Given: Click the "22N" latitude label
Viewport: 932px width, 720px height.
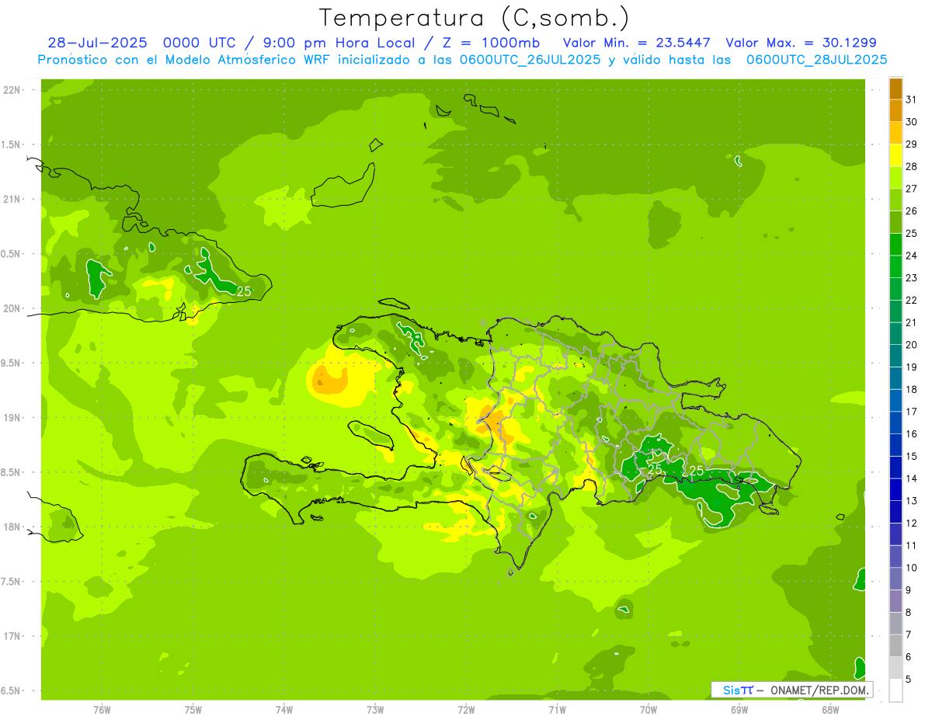Looking at the screenshot, I should point(12,90).
